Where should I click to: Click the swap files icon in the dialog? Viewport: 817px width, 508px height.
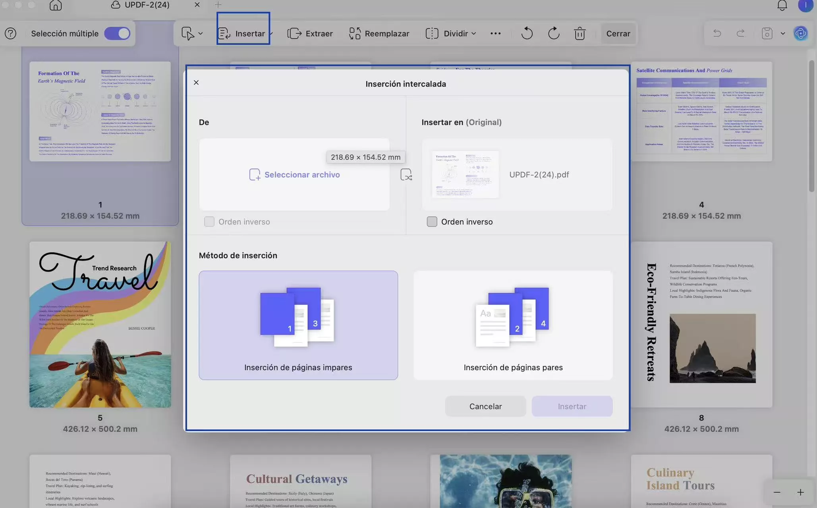406,175
